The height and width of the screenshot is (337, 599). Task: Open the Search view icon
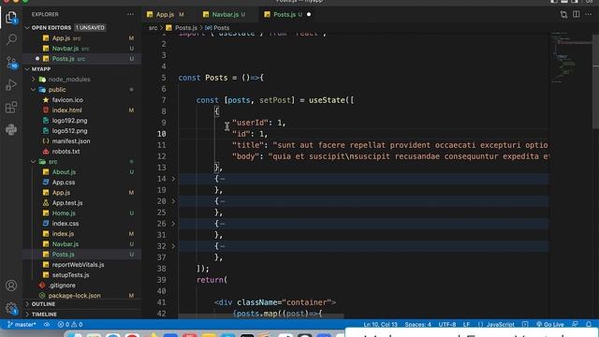11,39
